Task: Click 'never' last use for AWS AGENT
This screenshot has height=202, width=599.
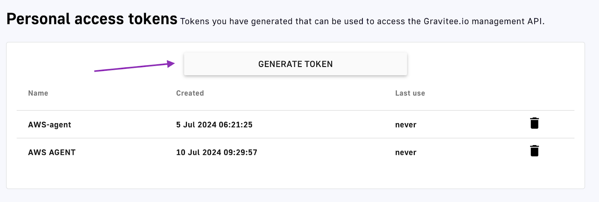Action: click(x=406, y=153)
